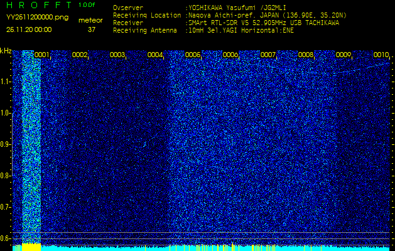Click the 0.8 kHz axis tick

coord(5,176)
